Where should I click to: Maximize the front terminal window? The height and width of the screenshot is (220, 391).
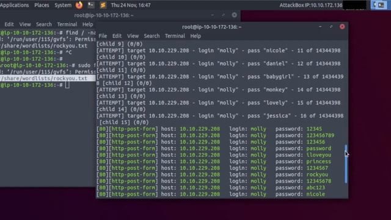pyautogui.click(x=331, y=27)
